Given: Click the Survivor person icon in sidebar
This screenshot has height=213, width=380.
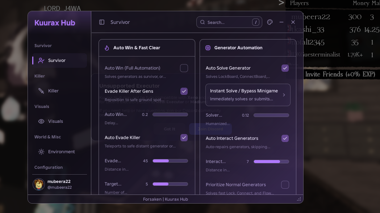Looking at the screenshot, I should 41,60.
